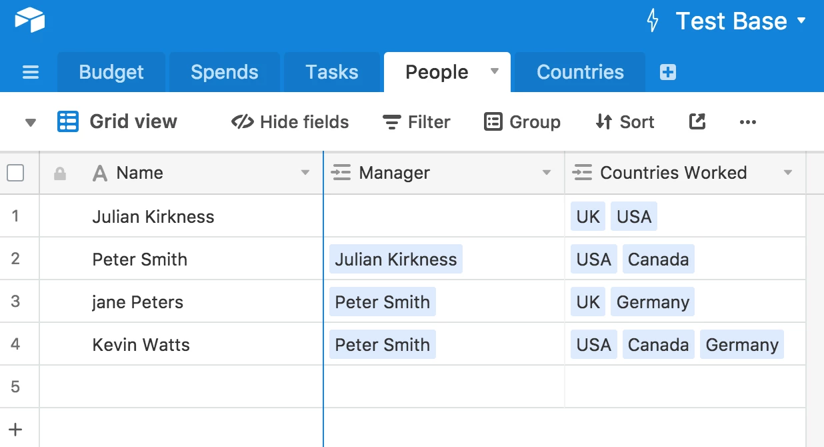Click the Hide fields button

coord(290,122)
